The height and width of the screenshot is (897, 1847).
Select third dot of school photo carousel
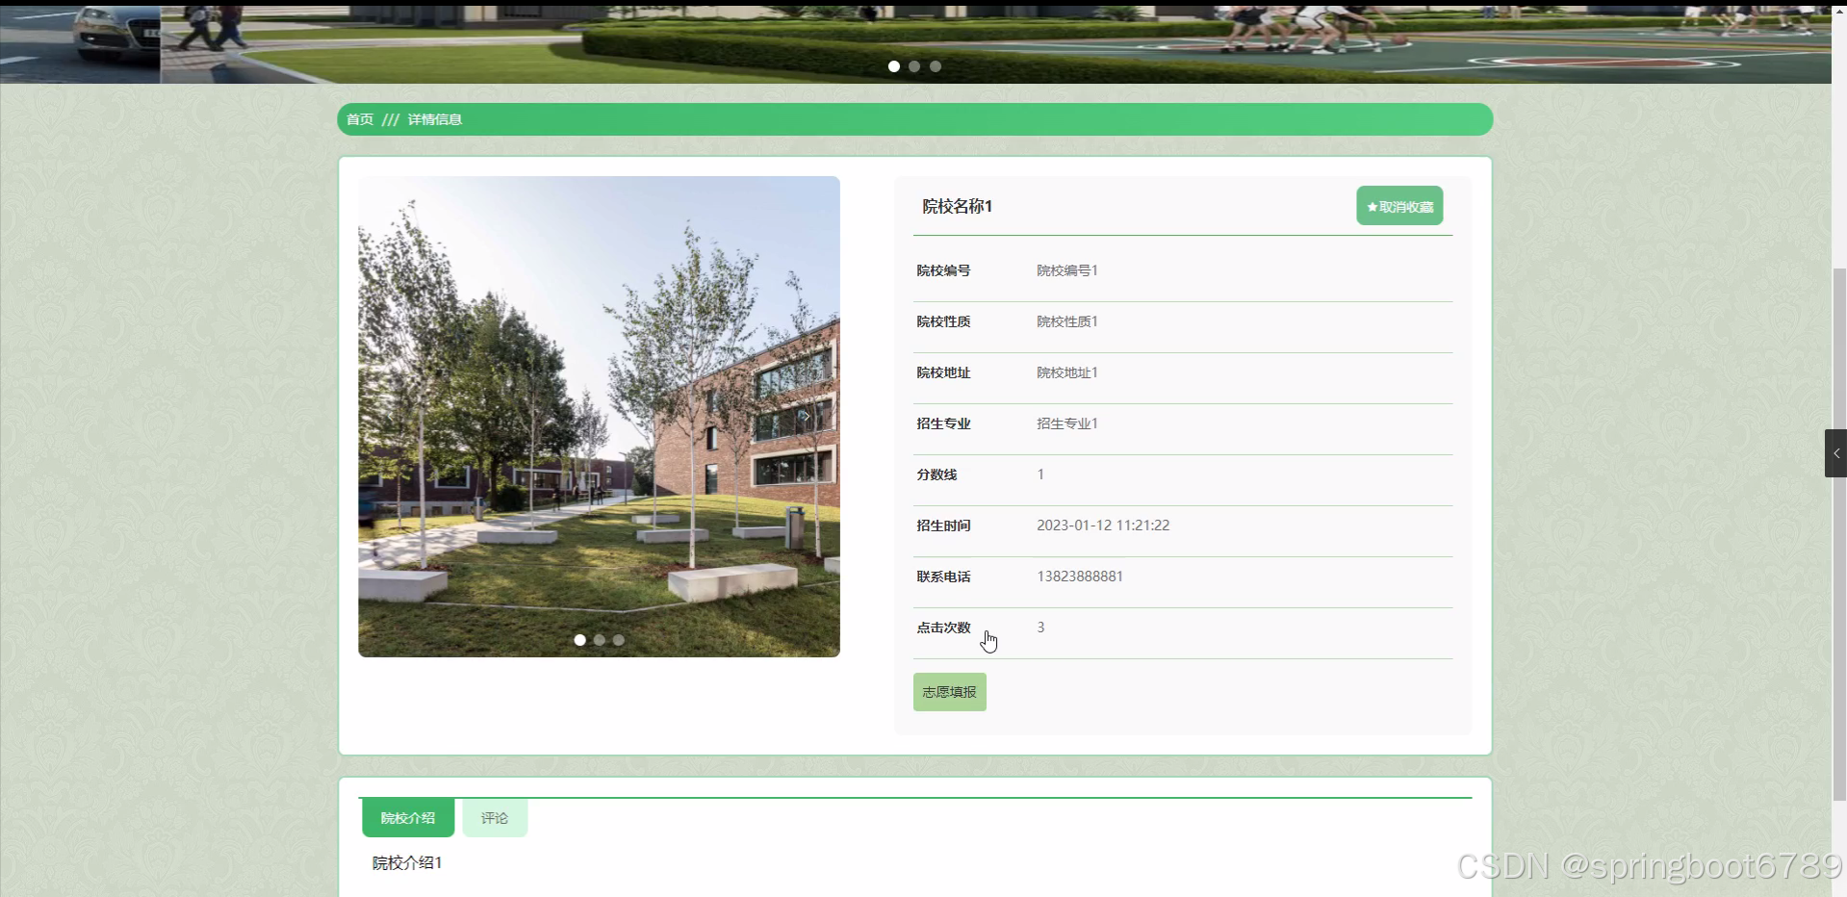(619, 640)
